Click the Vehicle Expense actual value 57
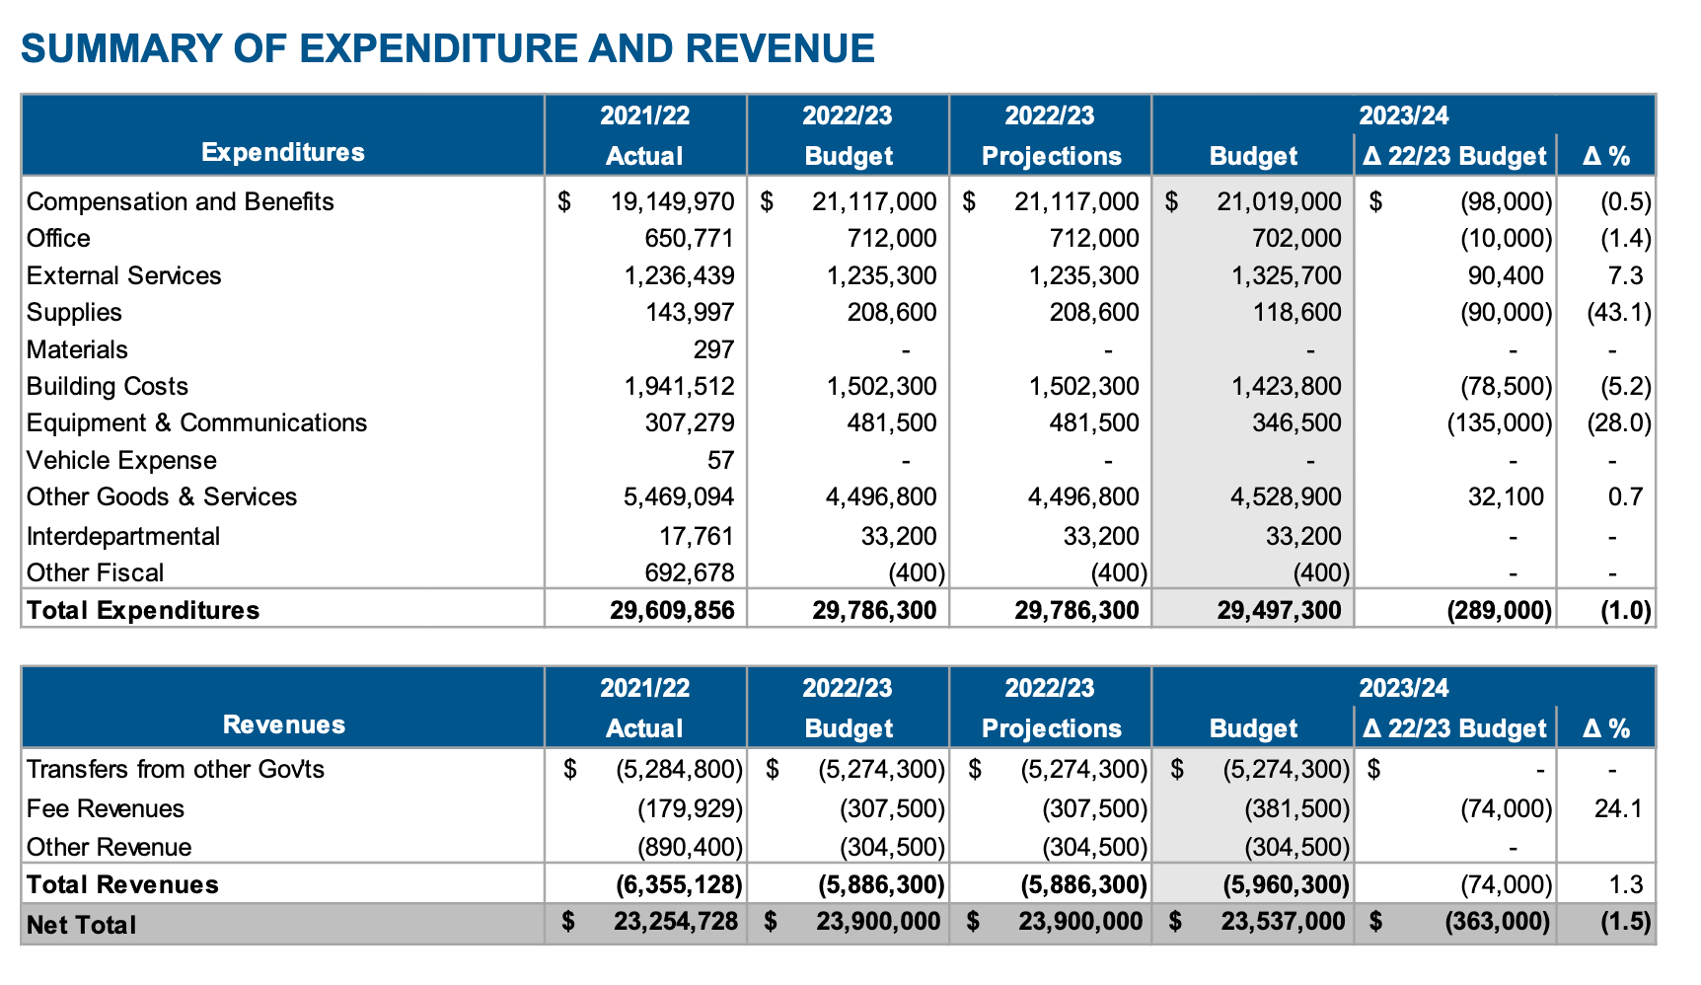 [x=721, y=460]
